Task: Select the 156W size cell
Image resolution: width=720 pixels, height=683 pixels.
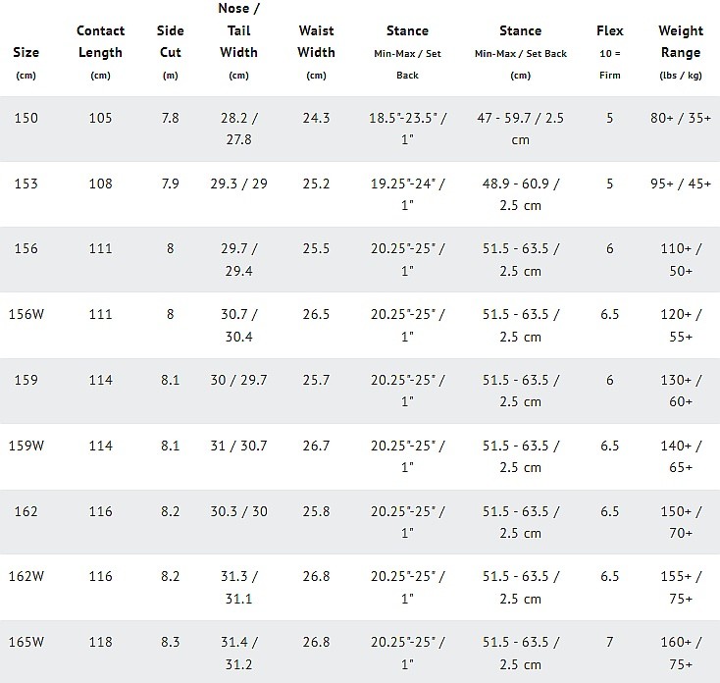Action: (x=33, y=314)
